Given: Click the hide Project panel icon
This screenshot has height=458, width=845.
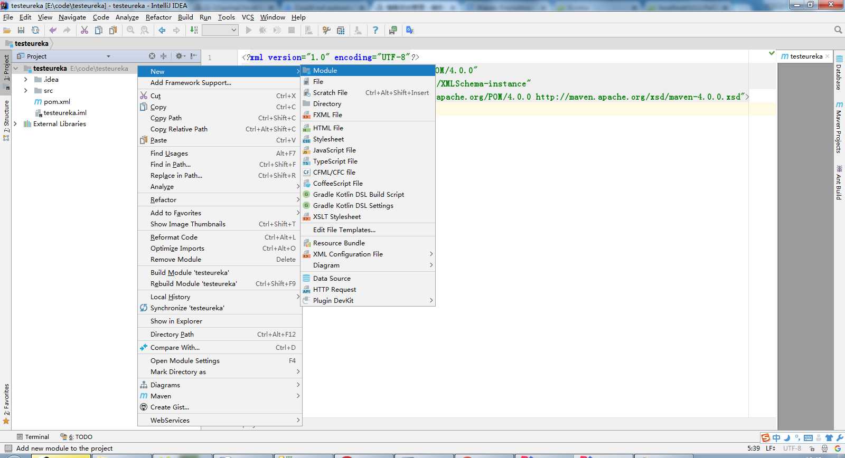Looking at the screenshot, I should pyautogui.click(x=194, y=56).
